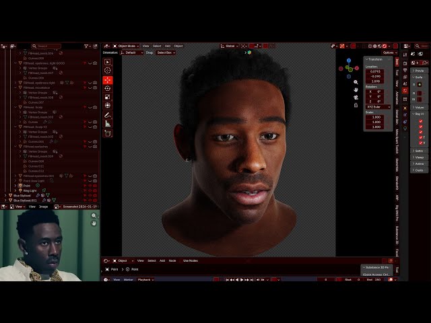Open the Drag Select Box dropdown

[x=166, y=52]
